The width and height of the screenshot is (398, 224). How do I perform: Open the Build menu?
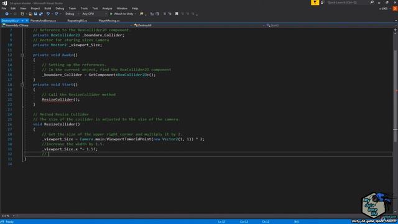coord(48,8)
